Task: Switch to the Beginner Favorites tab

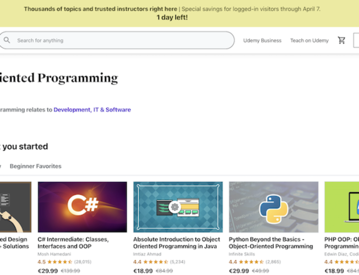Action: point(36,166)
